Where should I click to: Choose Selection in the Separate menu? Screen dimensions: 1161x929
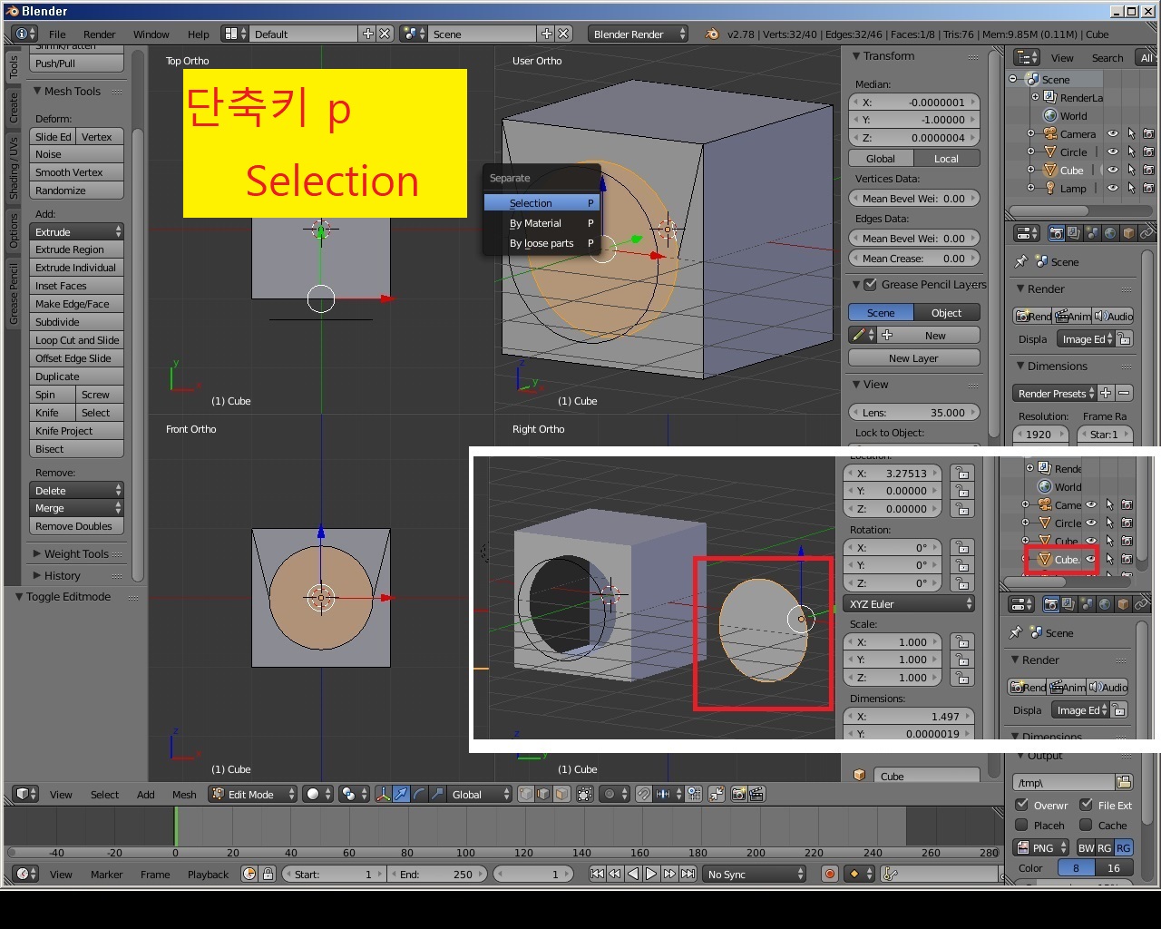(x=541, y=203)
